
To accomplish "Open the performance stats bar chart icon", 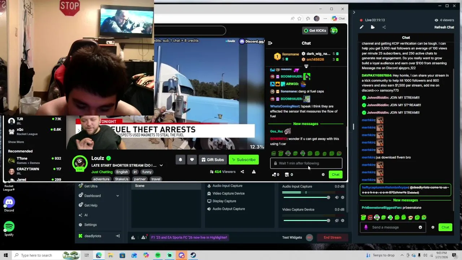I will pos(133,238).
